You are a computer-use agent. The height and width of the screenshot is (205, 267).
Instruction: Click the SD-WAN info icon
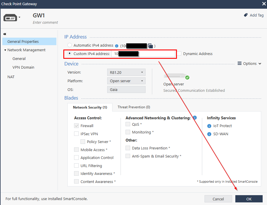(x=209, y=134)
